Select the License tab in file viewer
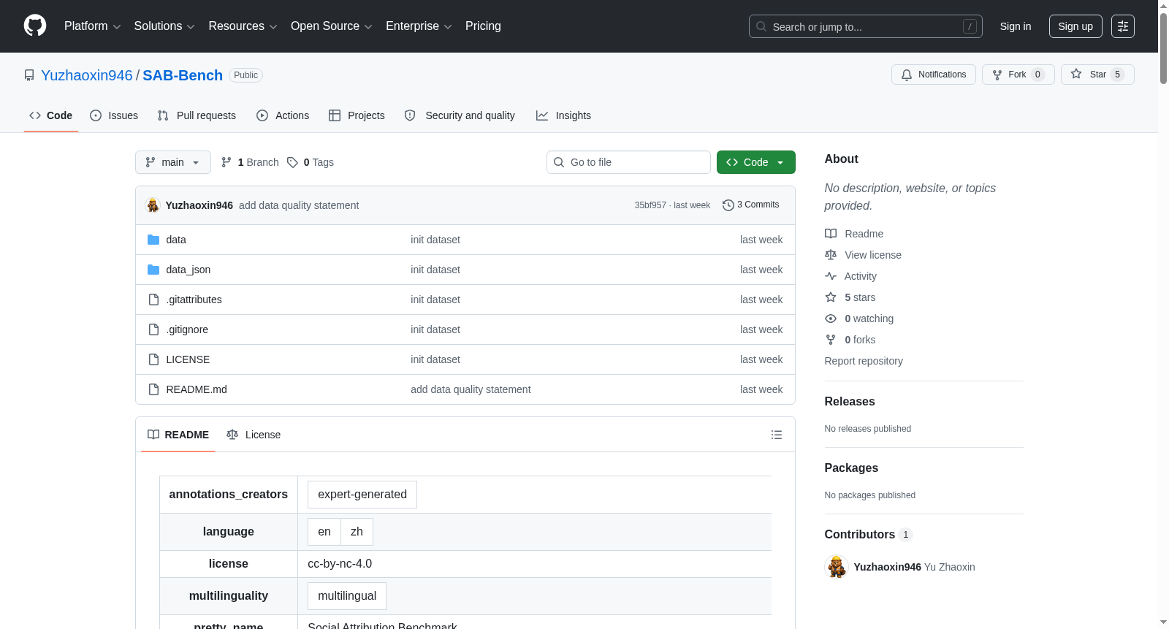Viewport: 1169px width, 629px height. tap(254, 435)
